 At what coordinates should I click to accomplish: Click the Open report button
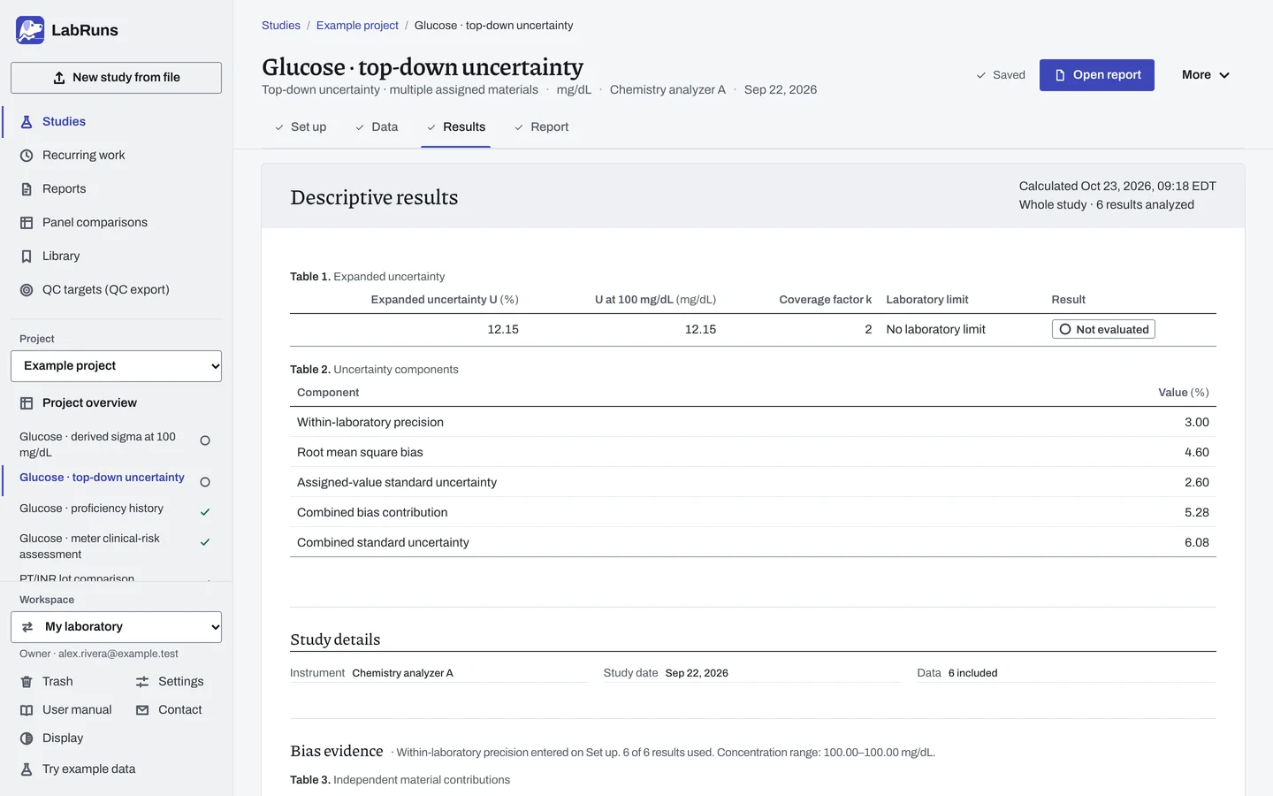(x=1097, y=75)
